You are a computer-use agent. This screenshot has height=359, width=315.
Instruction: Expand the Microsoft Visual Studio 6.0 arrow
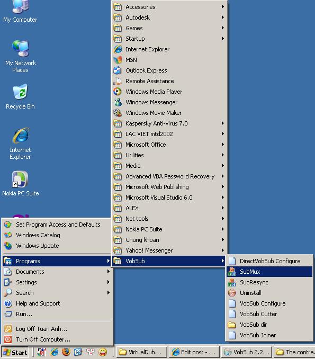[x=222, y=198]
